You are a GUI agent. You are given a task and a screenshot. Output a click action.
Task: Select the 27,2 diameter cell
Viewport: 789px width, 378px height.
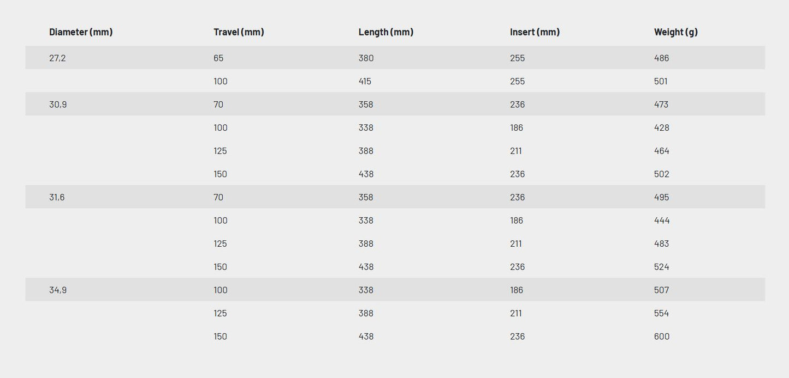click(x=57, y=58)
